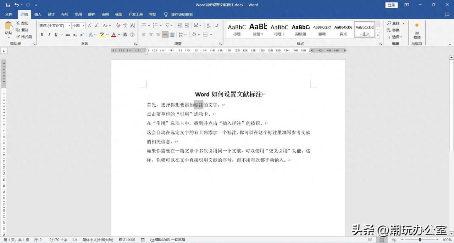Switch to the 插入 tab

[x=38, y=15]
